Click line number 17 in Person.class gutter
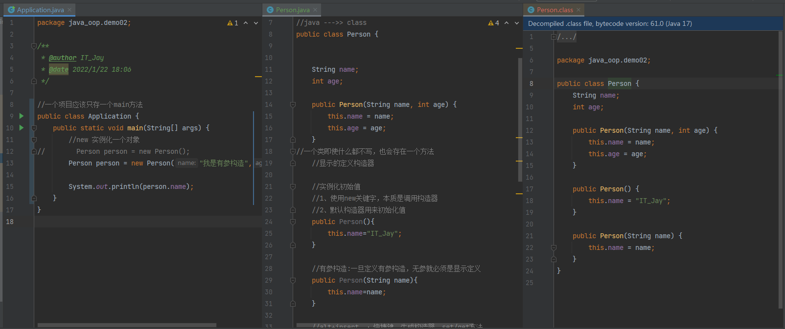785x329 pixels. pyautogui.click(x=530, y=189)
